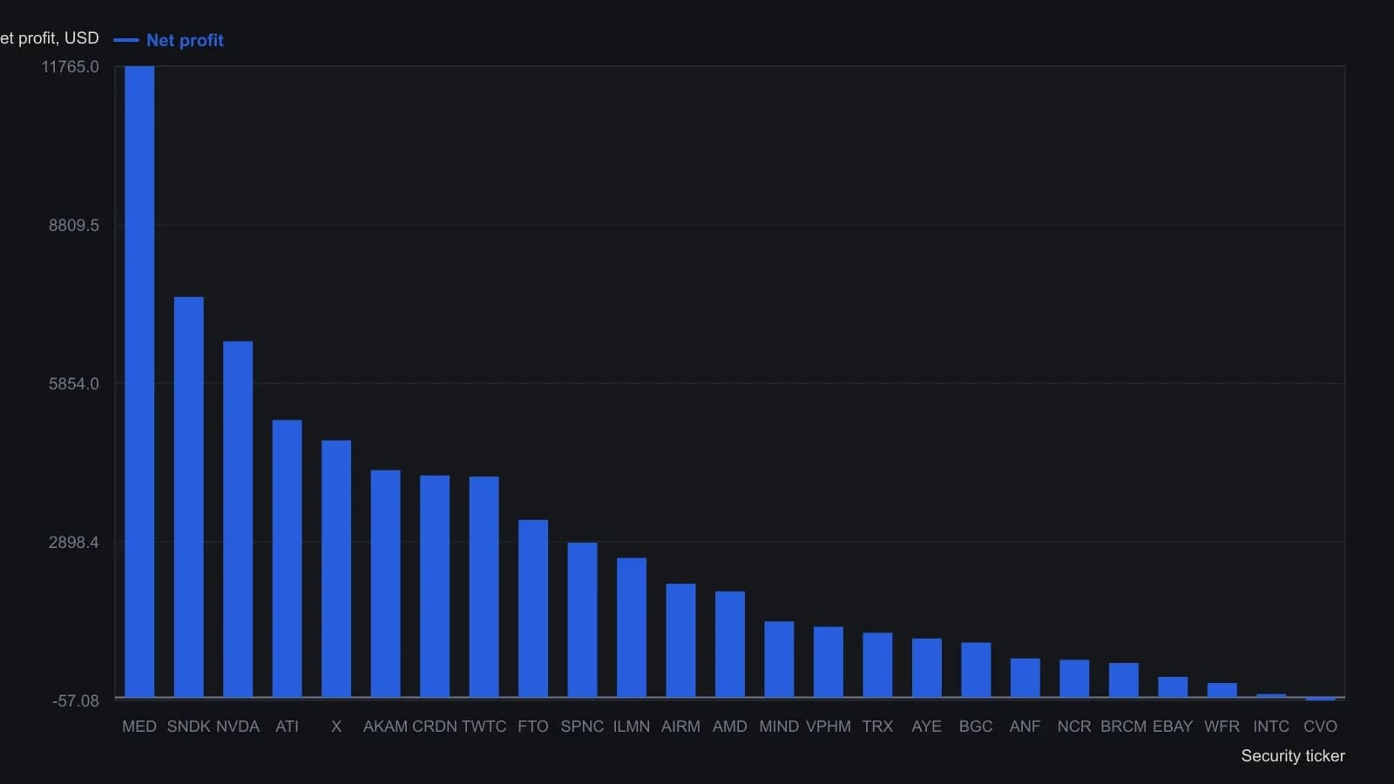Click the AYE bar
Image resolution: width=1394 pixels, height=784 pixels.
[927, 668]
